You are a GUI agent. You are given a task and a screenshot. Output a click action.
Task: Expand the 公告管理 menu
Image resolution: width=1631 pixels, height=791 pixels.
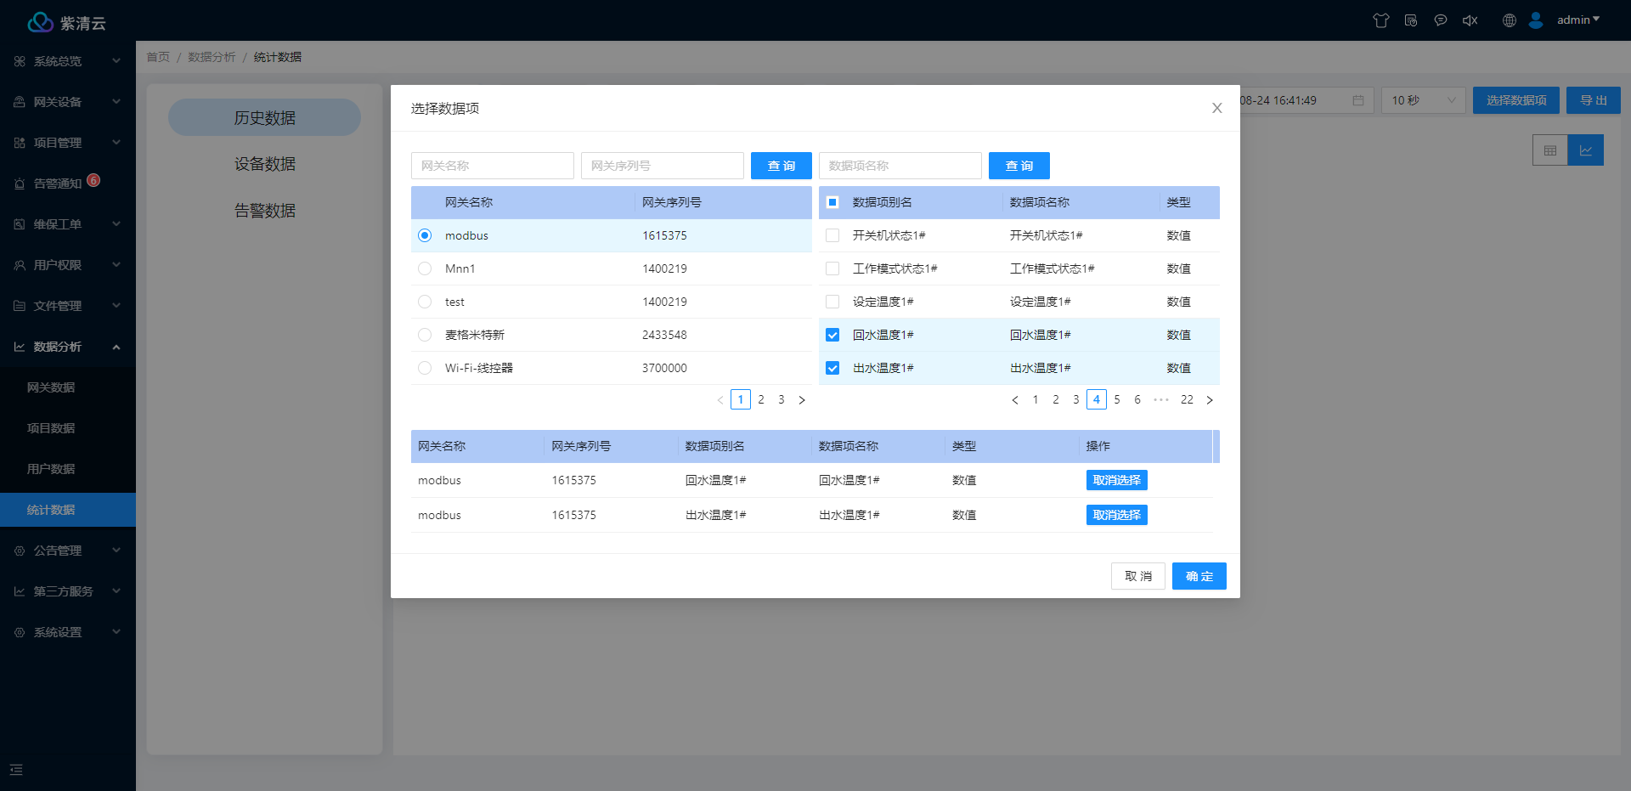tap(68, 551)
